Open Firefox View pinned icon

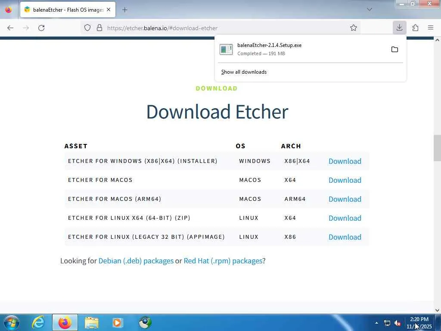[9, 9]
